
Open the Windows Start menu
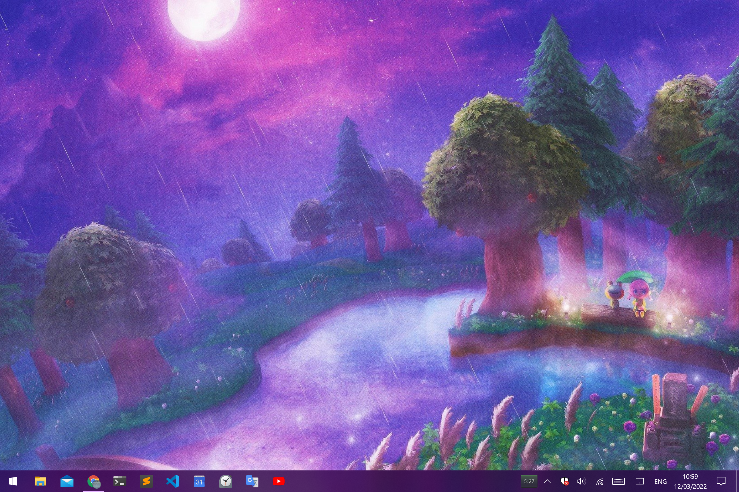[13, 481]
